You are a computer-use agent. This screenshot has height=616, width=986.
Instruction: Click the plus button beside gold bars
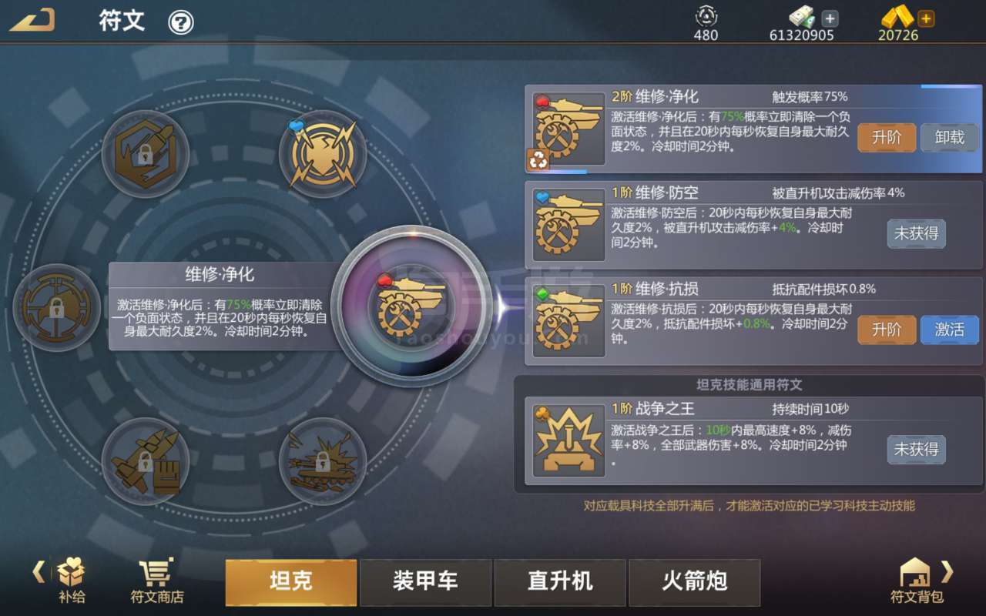(926, 18)
